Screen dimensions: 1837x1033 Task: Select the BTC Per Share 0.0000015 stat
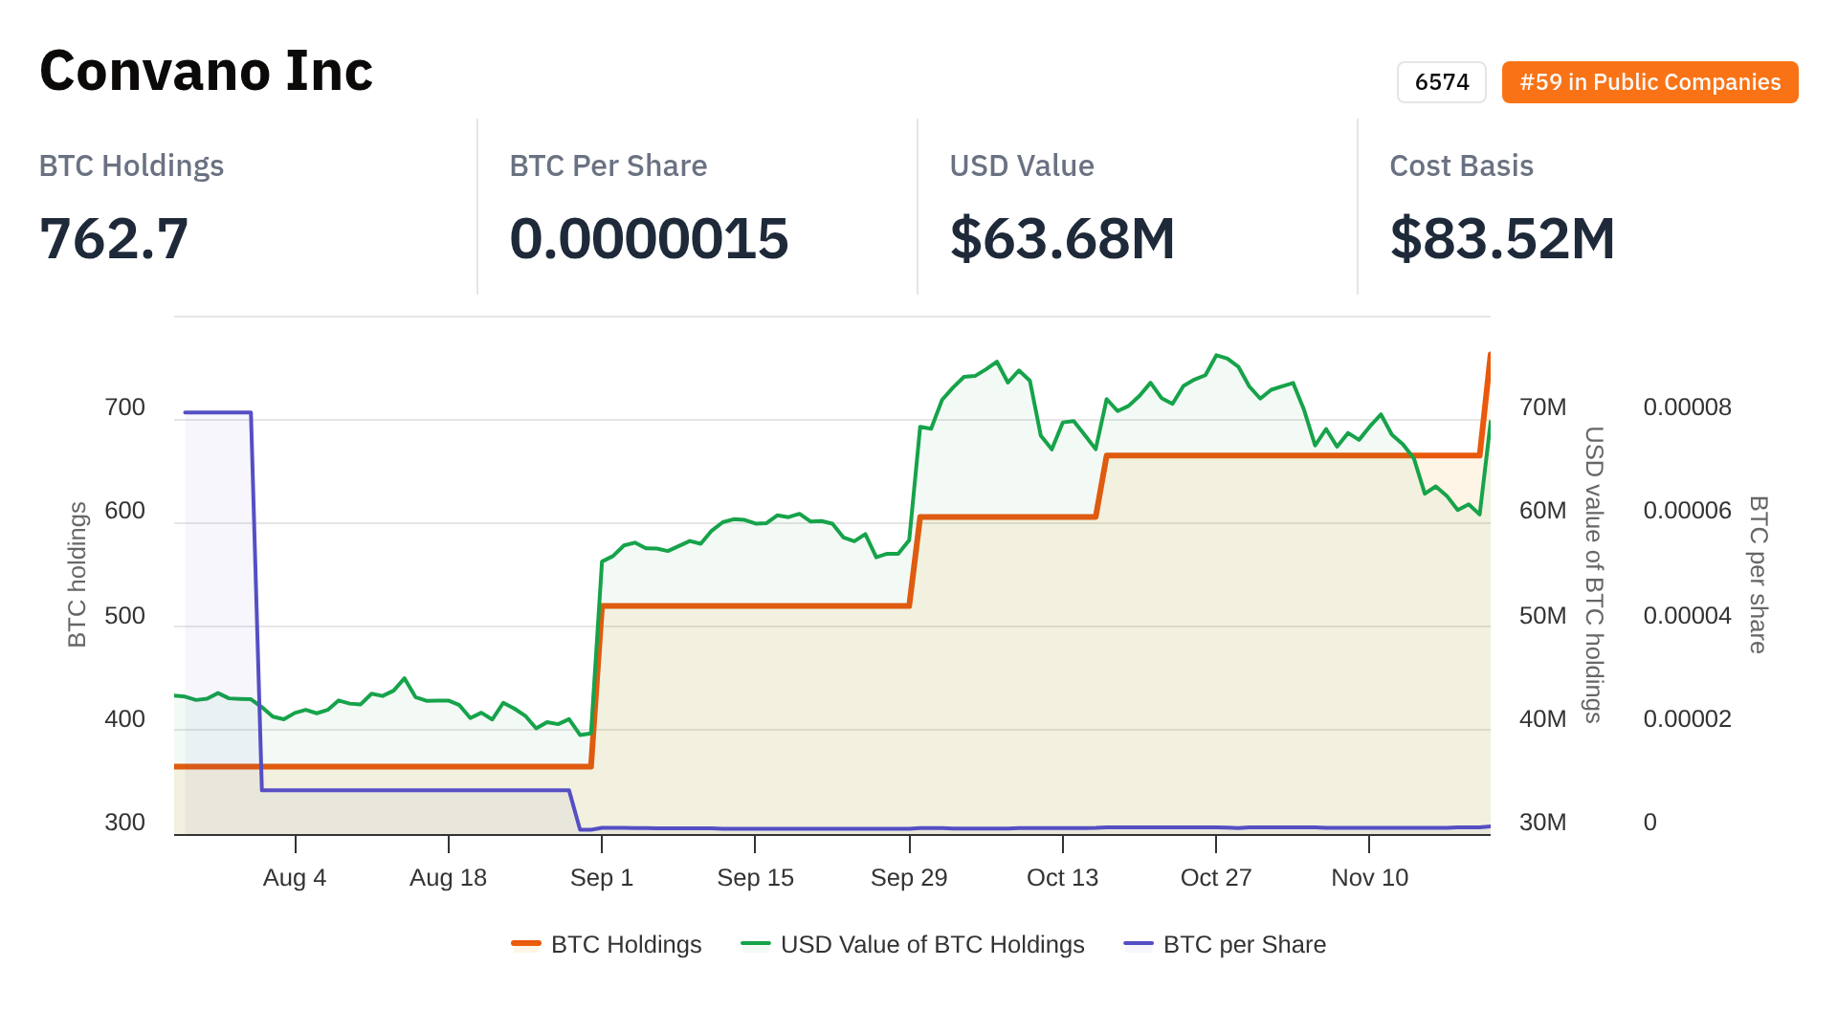click(x=649, y=238)
